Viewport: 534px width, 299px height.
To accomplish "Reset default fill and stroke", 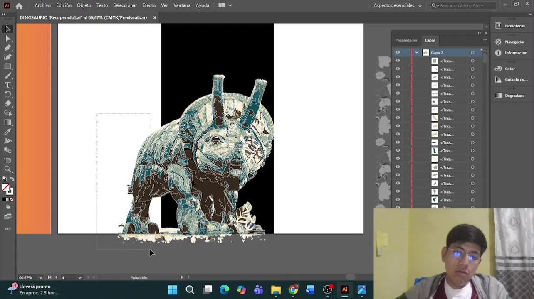I will tap(4, 179).
